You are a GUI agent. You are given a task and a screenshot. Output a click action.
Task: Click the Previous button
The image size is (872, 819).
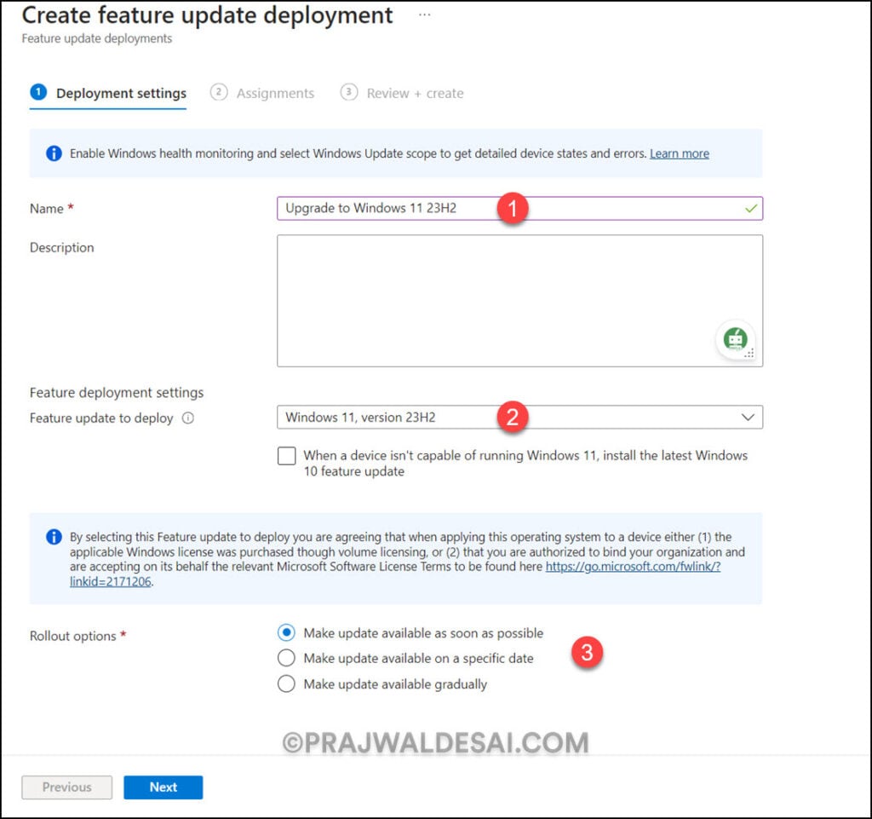(x=66, y=787)
